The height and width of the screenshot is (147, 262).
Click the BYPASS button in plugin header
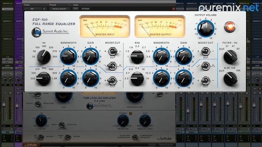pos(86,9)
